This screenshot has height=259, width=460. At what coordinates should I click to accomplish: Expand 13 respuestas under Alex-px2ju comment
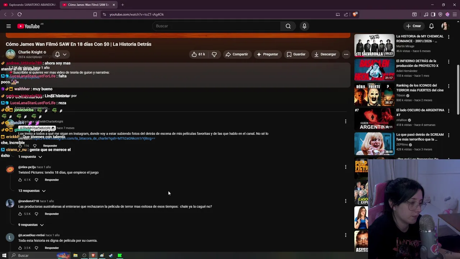32,191
